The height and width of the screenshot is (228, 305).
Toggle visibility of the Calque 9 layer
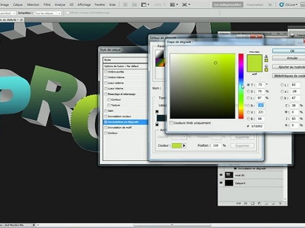click(x=221, y=183)
